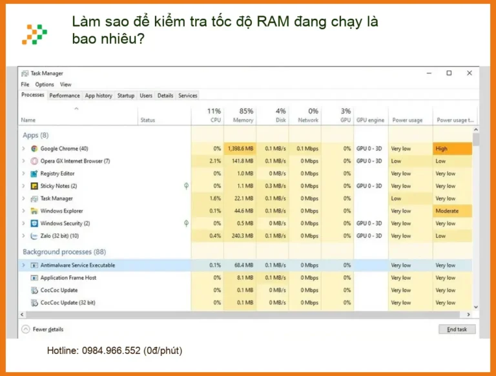
Task: Click the Windows Security suspended leaf icon
Action: click(x=186, y=224)
